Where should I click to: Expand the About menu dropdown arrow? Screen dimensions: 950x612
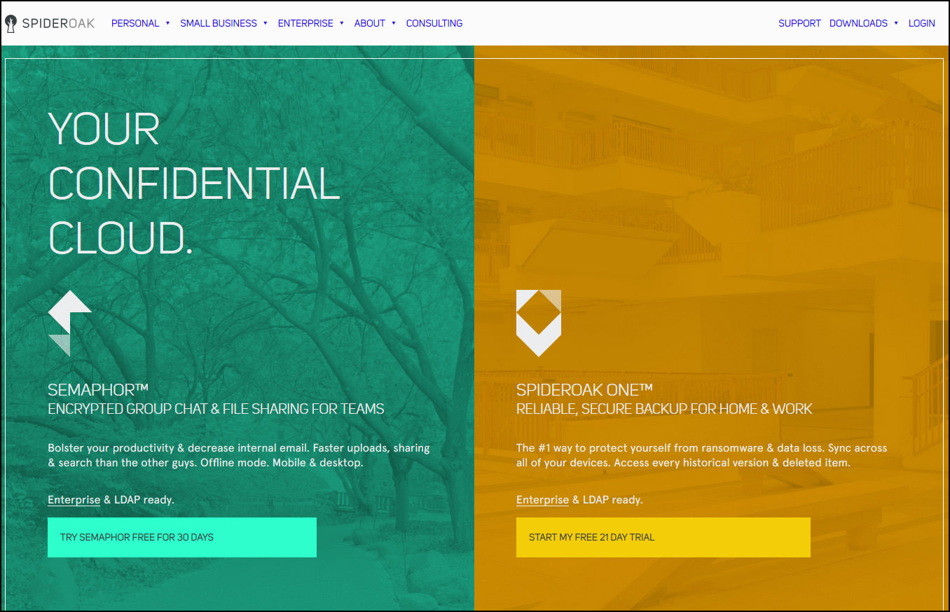(x=394, y=23)
